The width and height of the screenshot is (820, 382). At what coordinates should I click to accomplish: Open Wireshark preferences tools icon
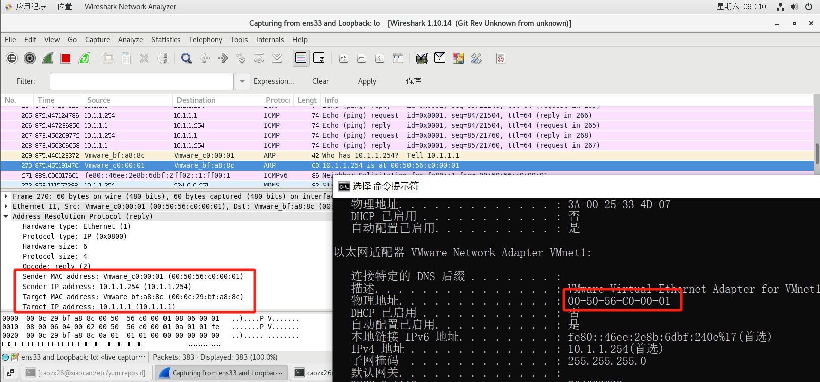[x=476, y=58]
